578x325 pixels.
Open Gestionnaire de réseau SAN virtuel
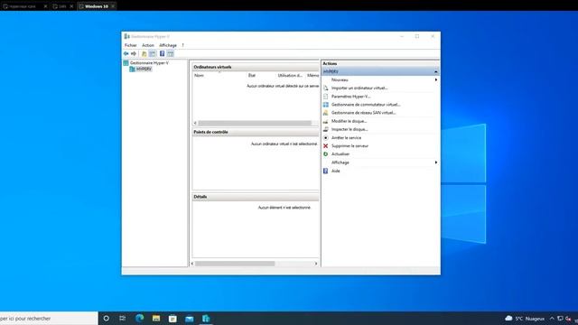pyautogui.click(x=363, y=113)
